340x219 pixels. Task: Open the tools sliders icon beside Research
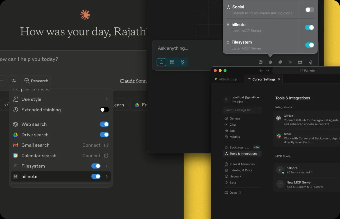(14, 81)
